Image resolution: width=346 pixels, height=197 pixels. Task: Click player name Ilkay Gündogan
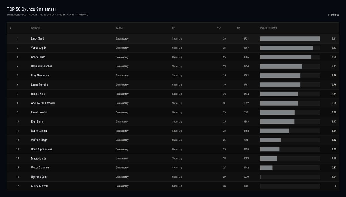coord(41,76)
